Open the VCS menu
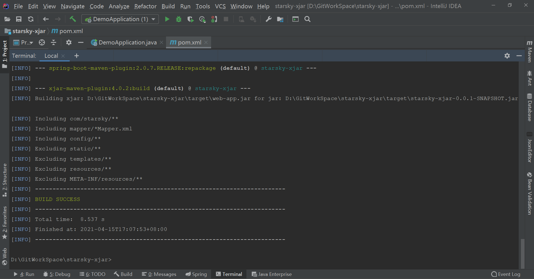Screen dimensions: 534x279 tap(220, 6)
